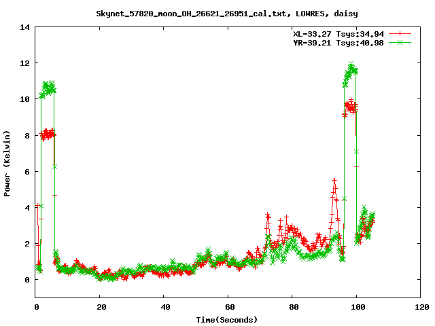Click y-axis tick label 14
Viewport: 435px width, 326px height.
coord(24,27)
